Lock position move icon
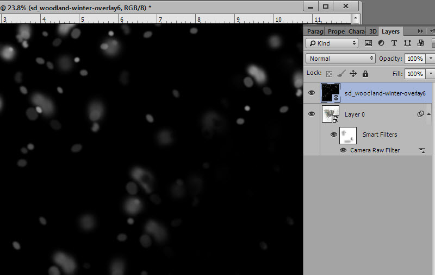This screenshot has height=275, width=435. point(353,74)
